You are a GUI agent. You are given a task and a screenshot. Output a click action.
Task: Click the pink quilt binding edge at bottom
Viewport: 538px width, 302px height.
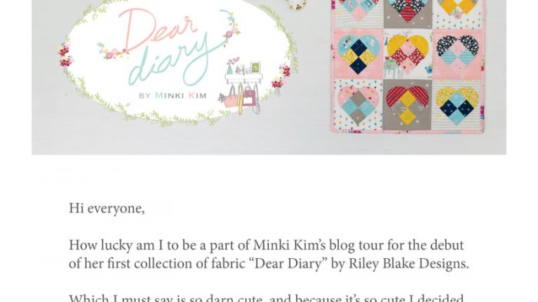[x=407, y=131]
